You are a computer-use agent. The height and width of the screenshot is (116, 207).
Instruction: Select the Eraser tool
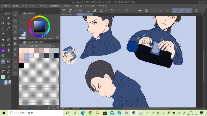(x=8, y=50)
